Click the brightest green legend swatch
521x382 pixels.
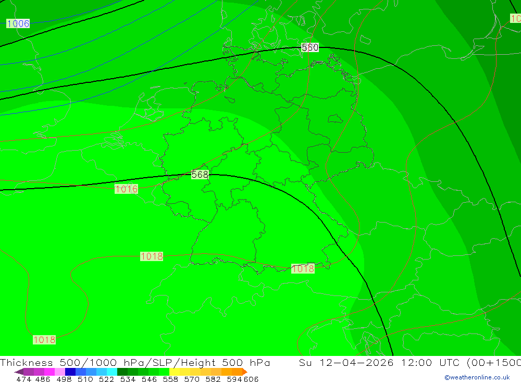pos(164,372)
